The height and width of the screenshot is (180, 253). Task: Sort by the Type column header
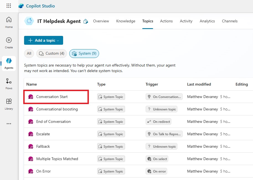pyautogui.click(x=101, y=84)
